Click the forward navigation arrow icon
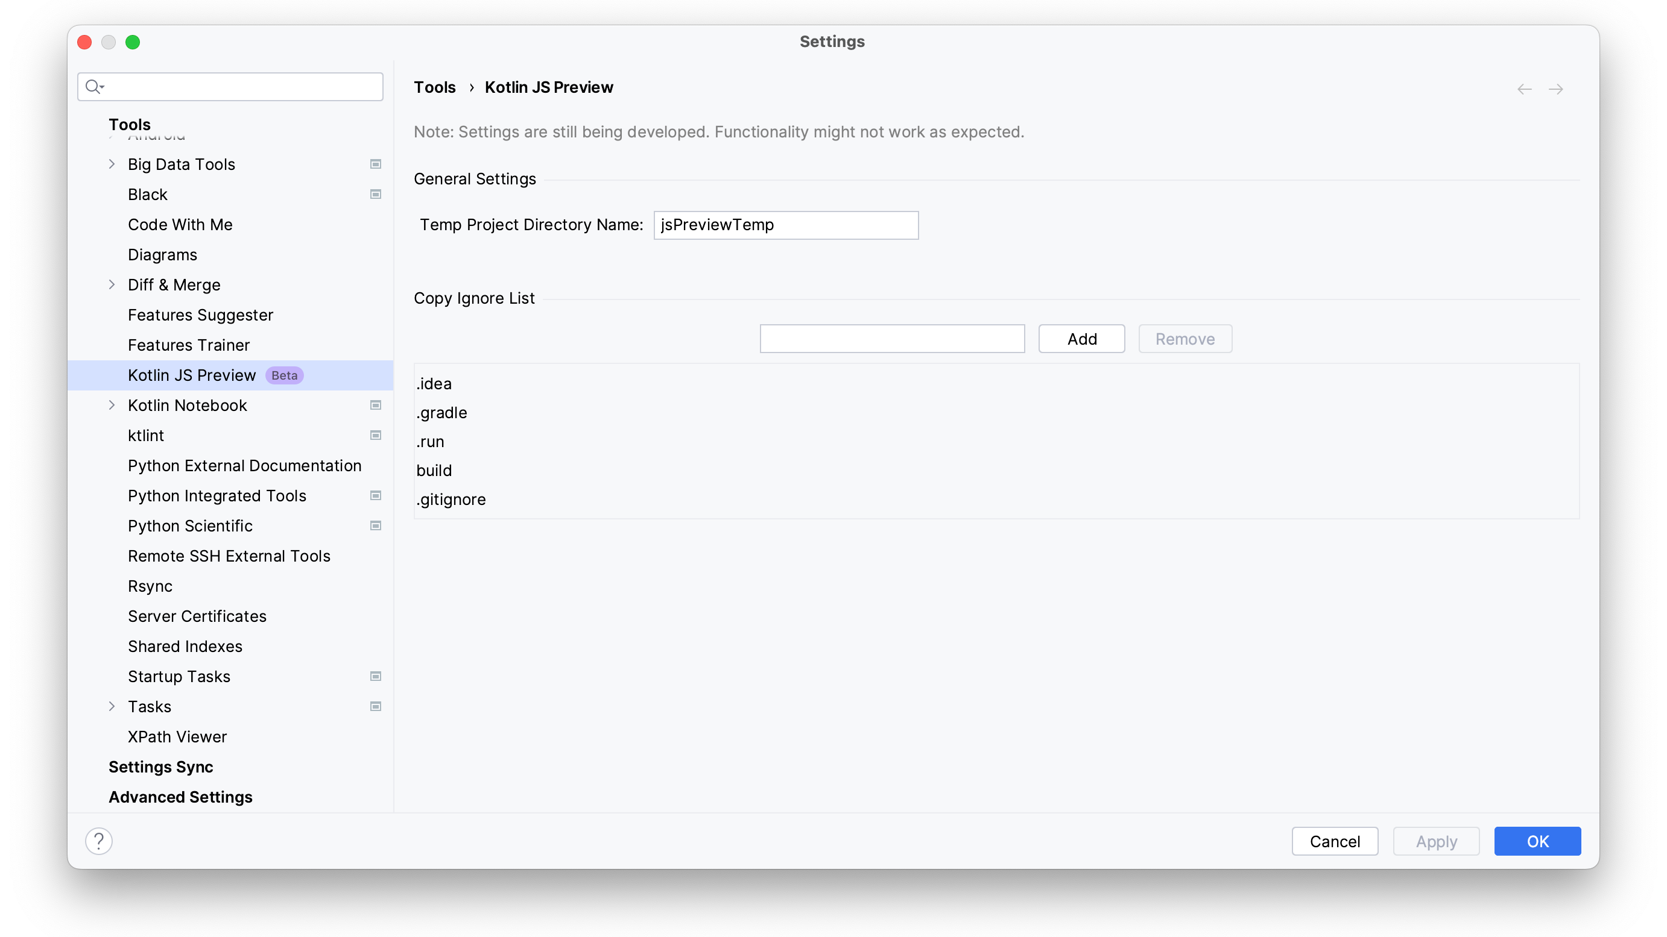Screen dimensions: 1667x937 click(x=1556, y=89)
